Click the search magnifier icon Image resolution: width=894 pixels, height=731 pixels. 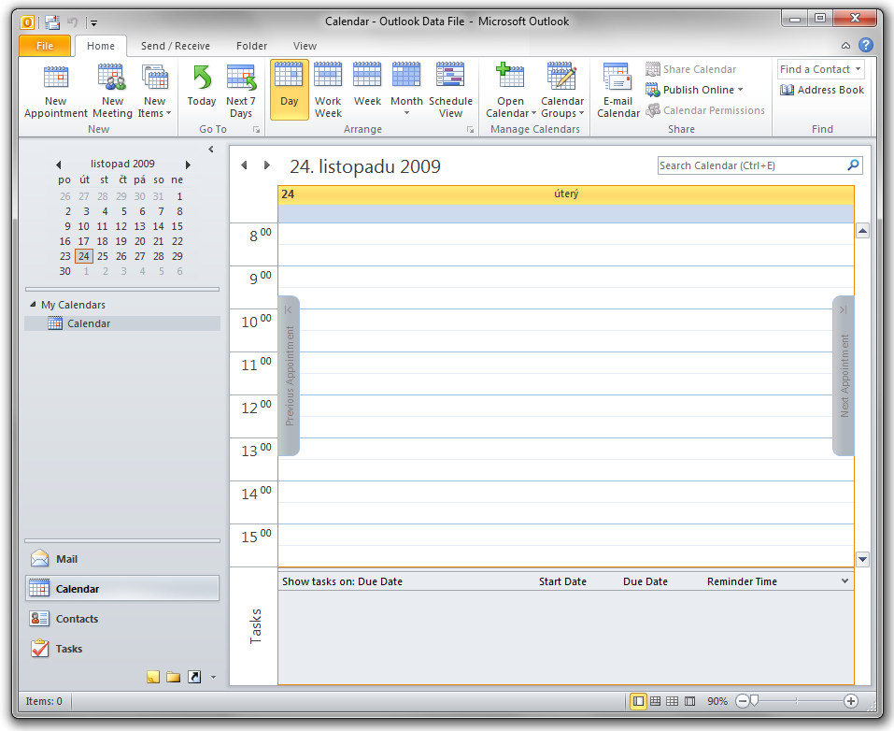(854, 165)
